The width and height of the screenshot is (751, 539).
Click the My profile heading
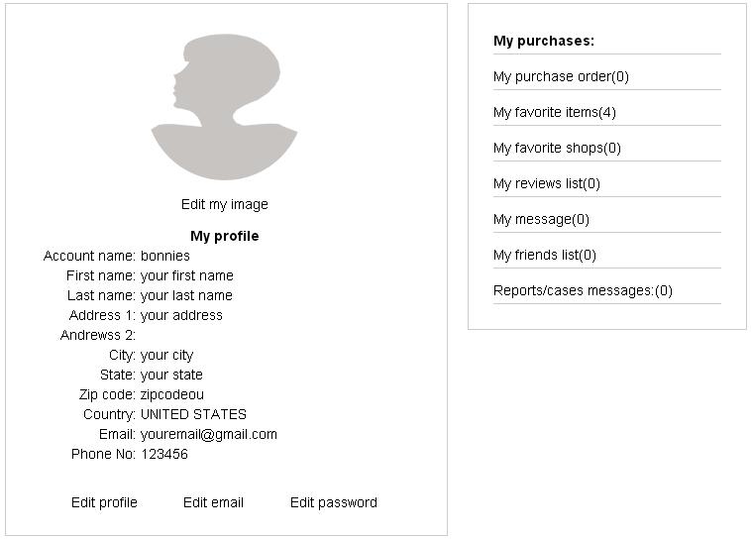click(224, 236)
